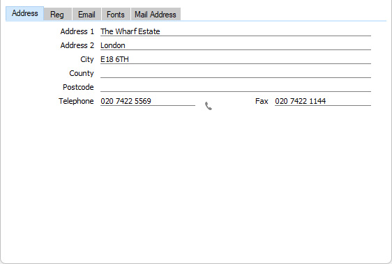Click the phone dial icon beside Telephone
The width and height of the screenshot is (392, 264).
coord(209,106)
